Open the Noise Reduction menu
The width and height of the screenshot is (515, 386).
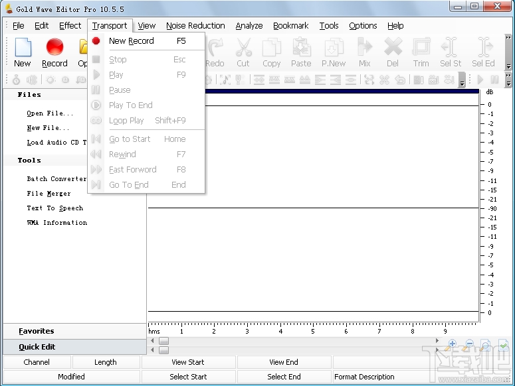click(195, 26)
